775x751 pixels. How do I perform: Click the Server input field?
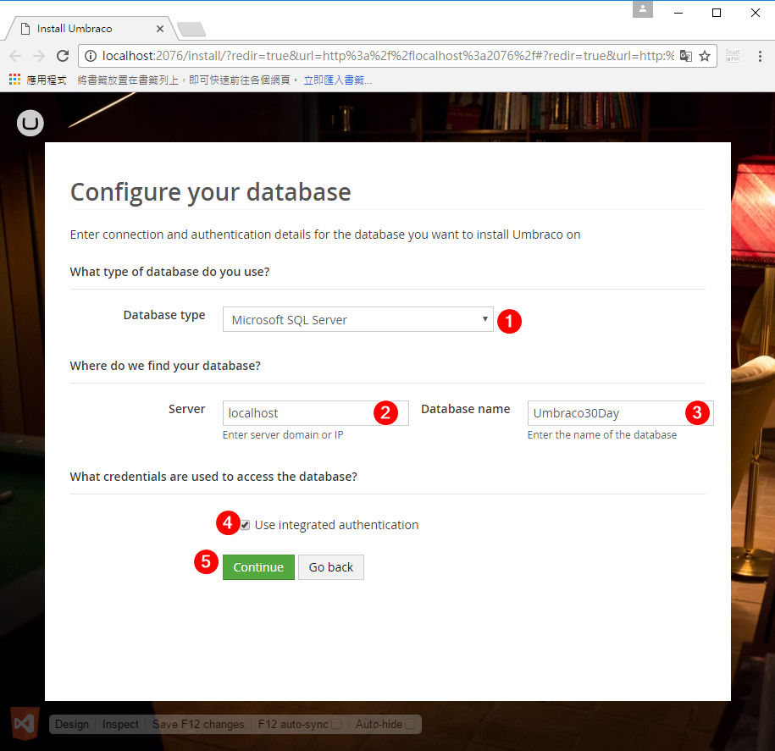pos(315,413)
